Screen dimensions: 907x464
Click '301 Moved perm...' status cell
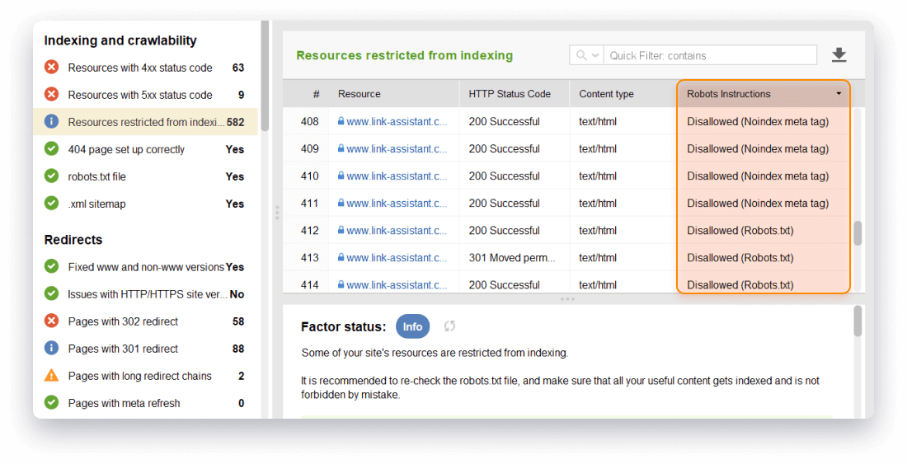[x=512, y=258]
